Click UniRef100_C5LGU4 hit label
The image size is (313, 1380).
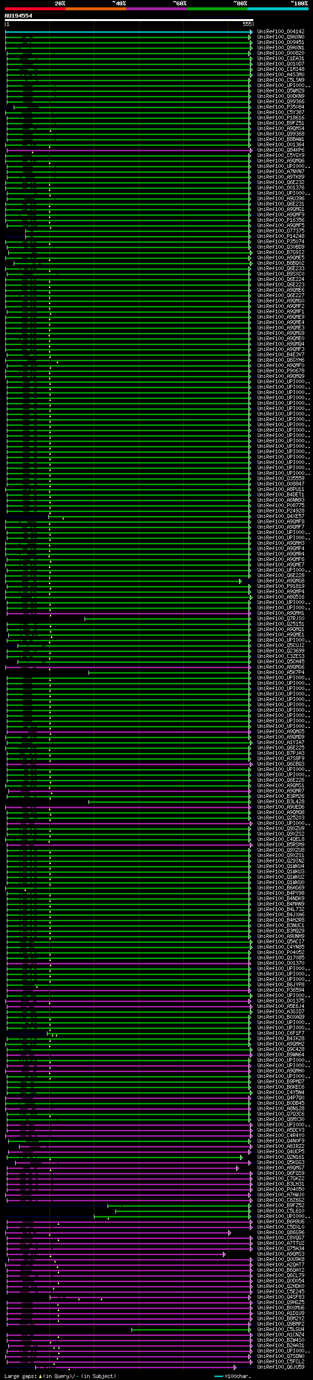281,1330
